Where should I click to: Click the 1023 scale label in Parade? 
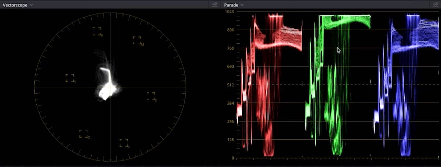pos(230,12)
